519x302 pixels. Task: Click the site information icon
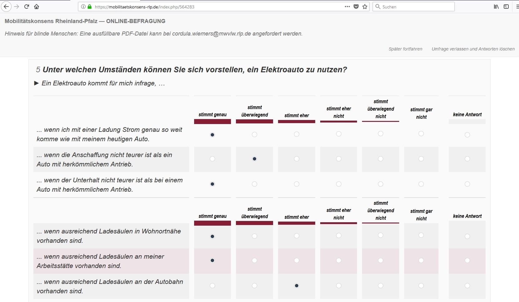[x=83, y=7]
